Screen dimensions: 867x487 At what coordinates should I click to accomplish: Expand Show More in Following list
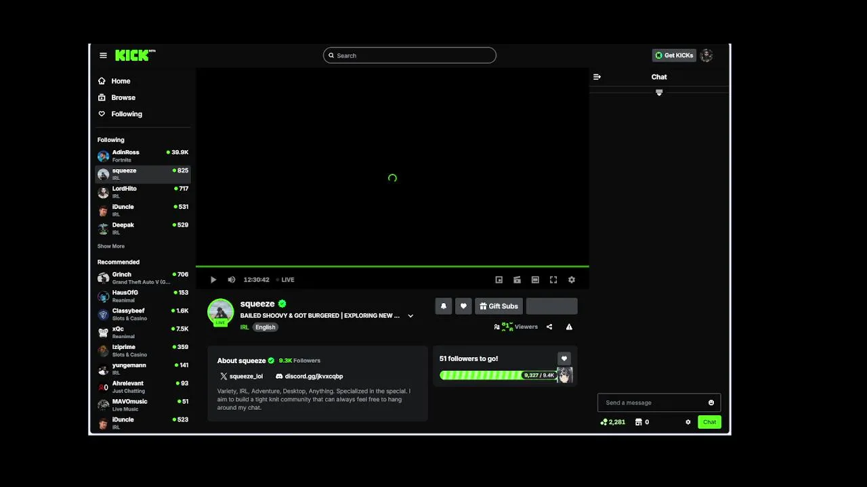(x=111, y=246)
